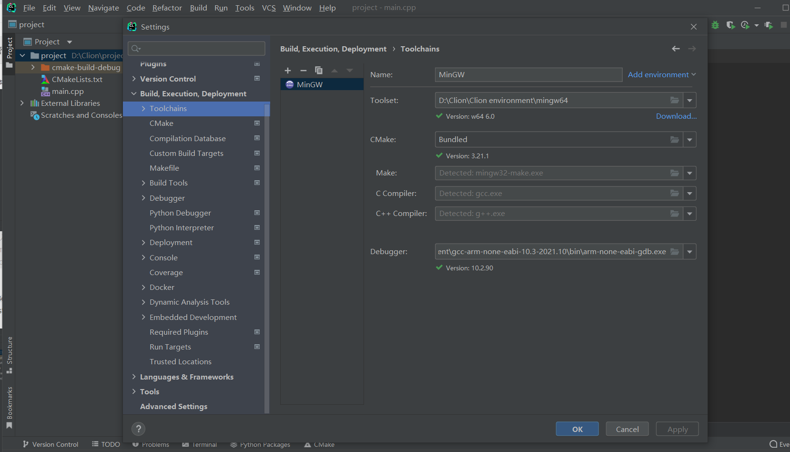Browse folder for C++ Compiler
This screenshot has height=452, width=790.
(x=675, y=214)
